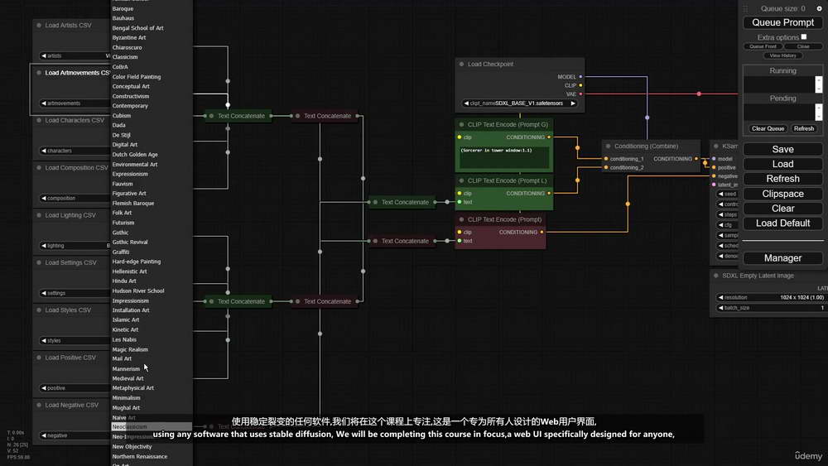Viewport: 828px width, 466px height.
Task: Open the artists dropdown widget
Action: [x=75, y=56]
